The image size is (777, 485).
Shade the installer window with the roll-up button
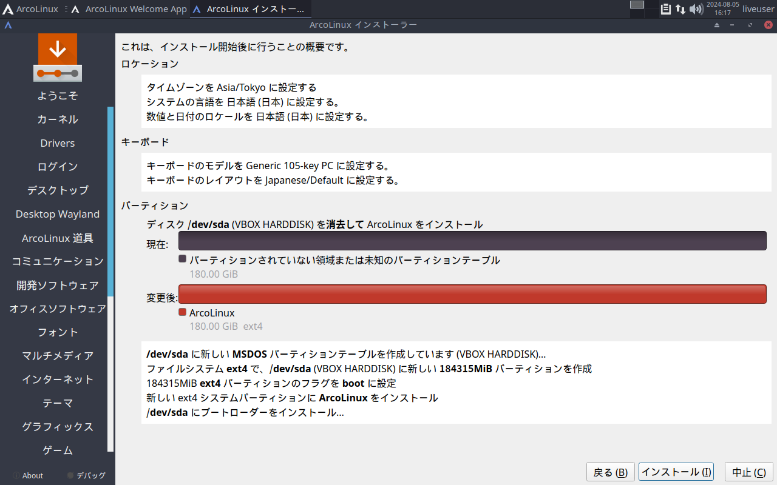[717, 25]
